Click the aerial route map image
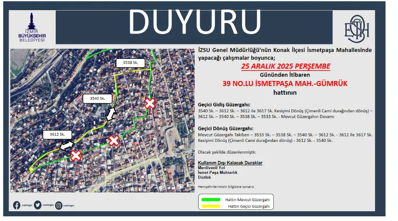The image size is (398, 221). pyautogui.click(x=102, y=120)
